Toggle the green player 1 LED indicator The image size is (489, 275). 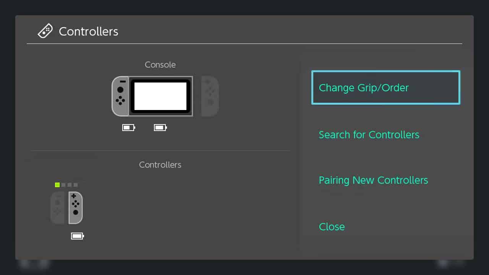coord(57,184)
